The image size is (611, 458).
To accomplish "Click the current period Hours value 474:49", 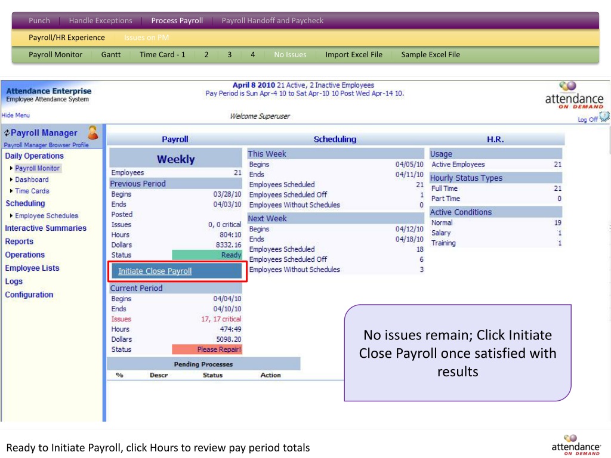I will pyautogui.click(x=230, y=329).
